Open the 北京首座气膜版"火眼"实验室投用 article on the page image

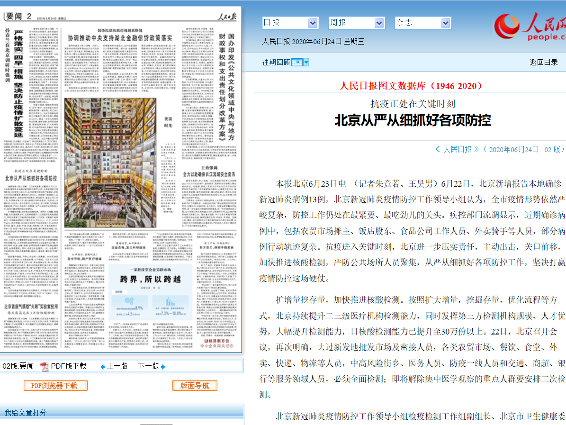(31, 307)
